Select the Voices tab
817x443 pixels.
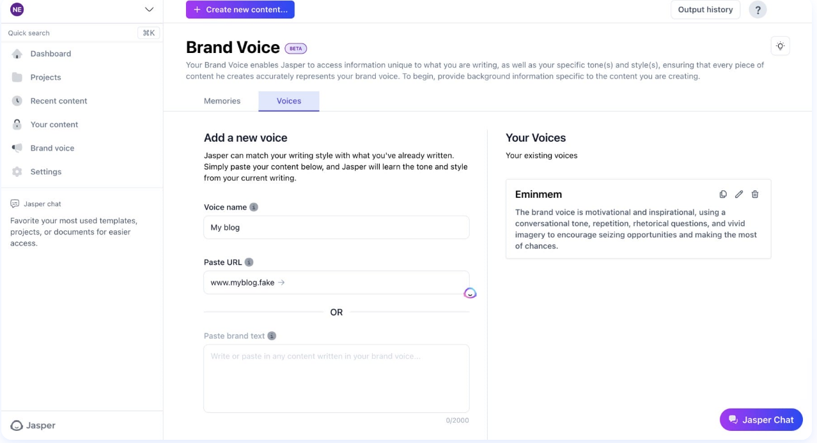pos(289,101)
